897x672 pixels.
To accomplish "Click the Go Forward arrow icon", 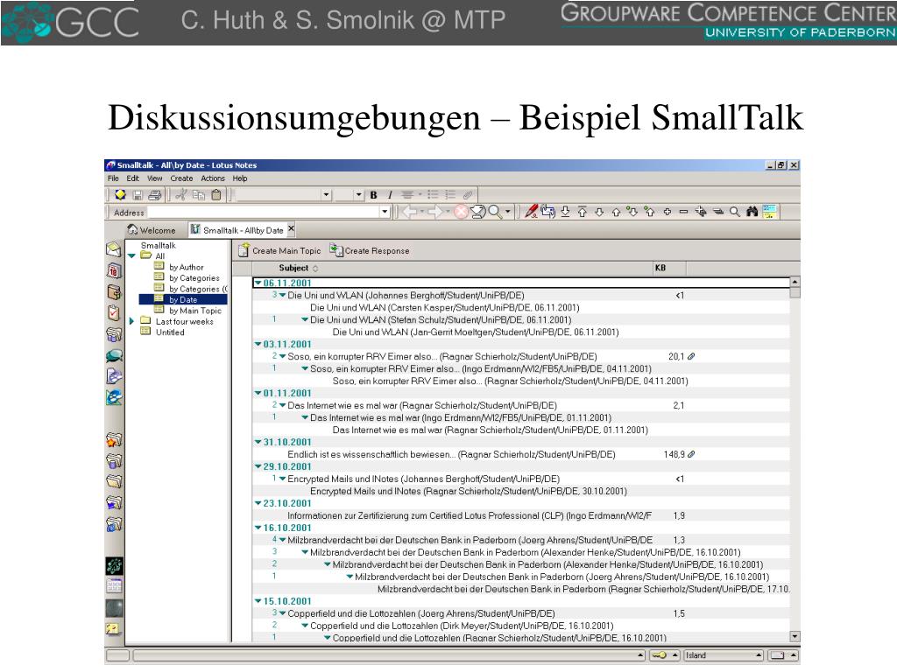I will [x=435, y=213].
